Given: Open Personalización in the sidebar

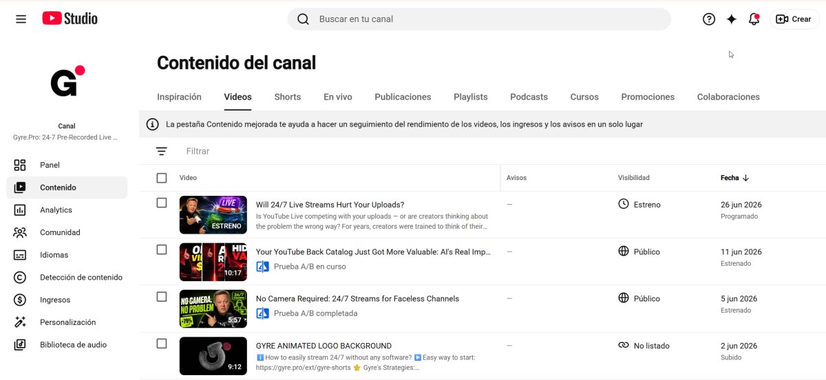Looking at the screenshot, I should click(x=67, y=322).
